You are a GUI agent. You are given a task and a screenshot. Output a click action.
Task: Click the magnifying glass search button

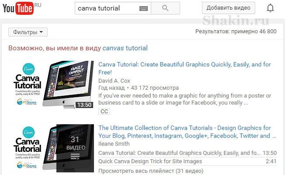pyautogui.click(x=165, y=8)
